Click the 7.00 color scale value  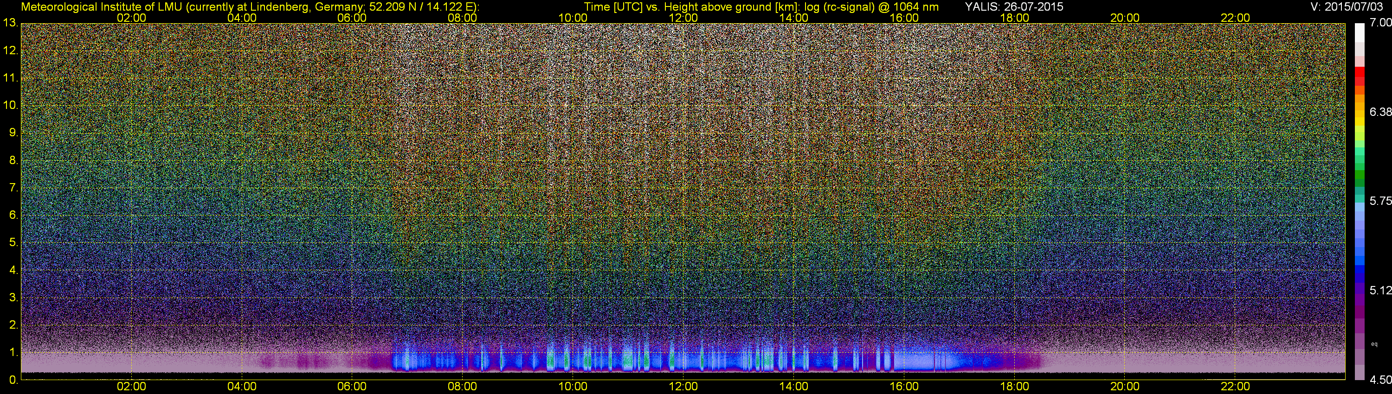pyautogui.click(x=1380, y=23)
